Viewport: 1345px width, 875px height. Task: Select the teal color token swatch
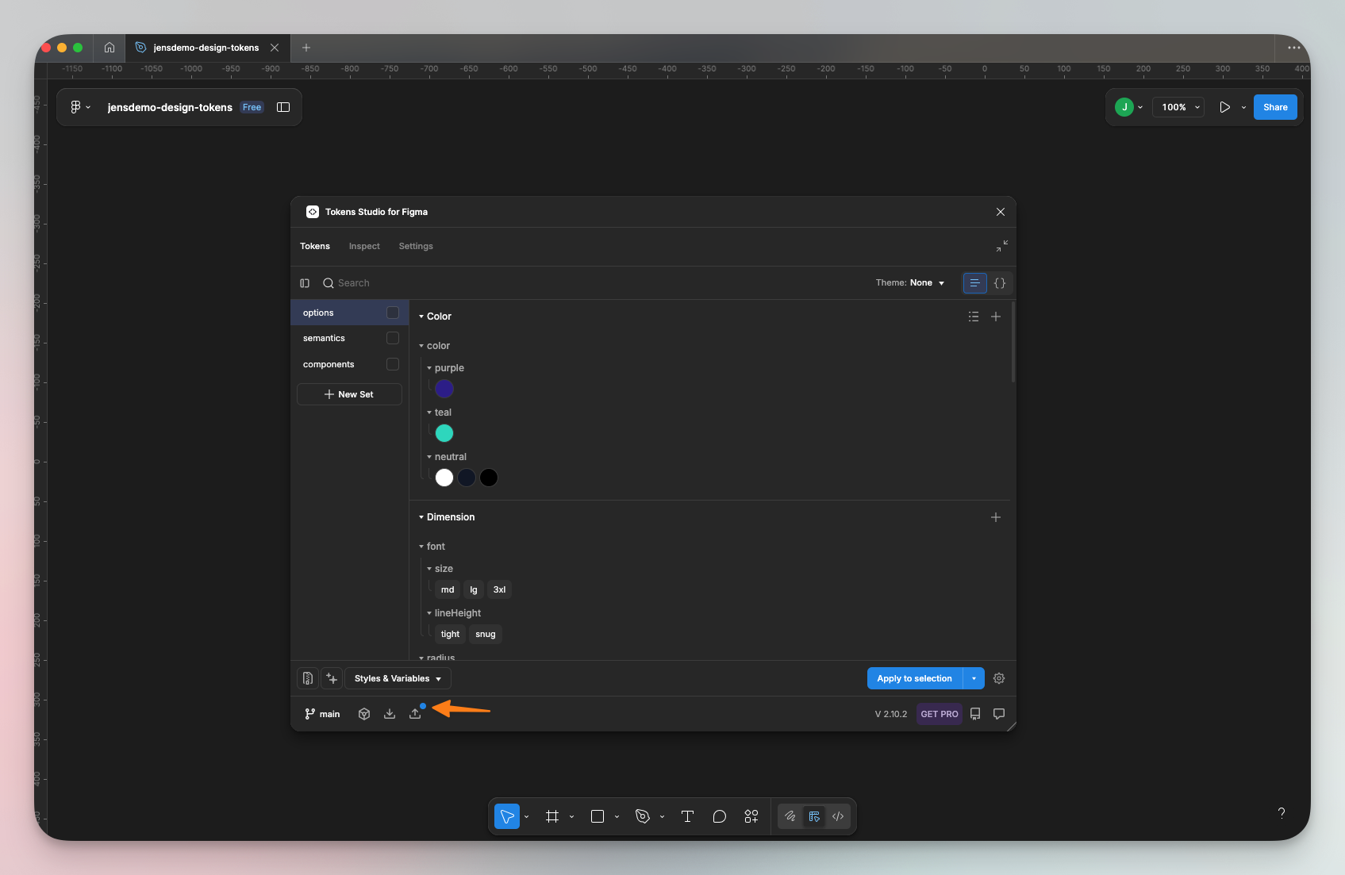click(444, 433)
